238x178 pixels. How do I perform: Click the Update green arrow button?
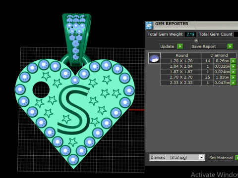180,46
